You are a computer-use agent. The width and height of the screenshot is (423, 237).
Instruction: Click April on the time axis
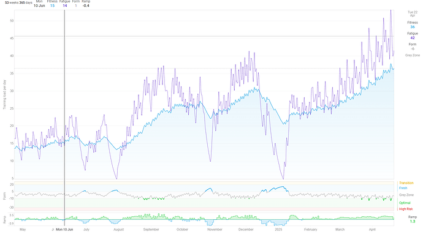click(372, 230)
